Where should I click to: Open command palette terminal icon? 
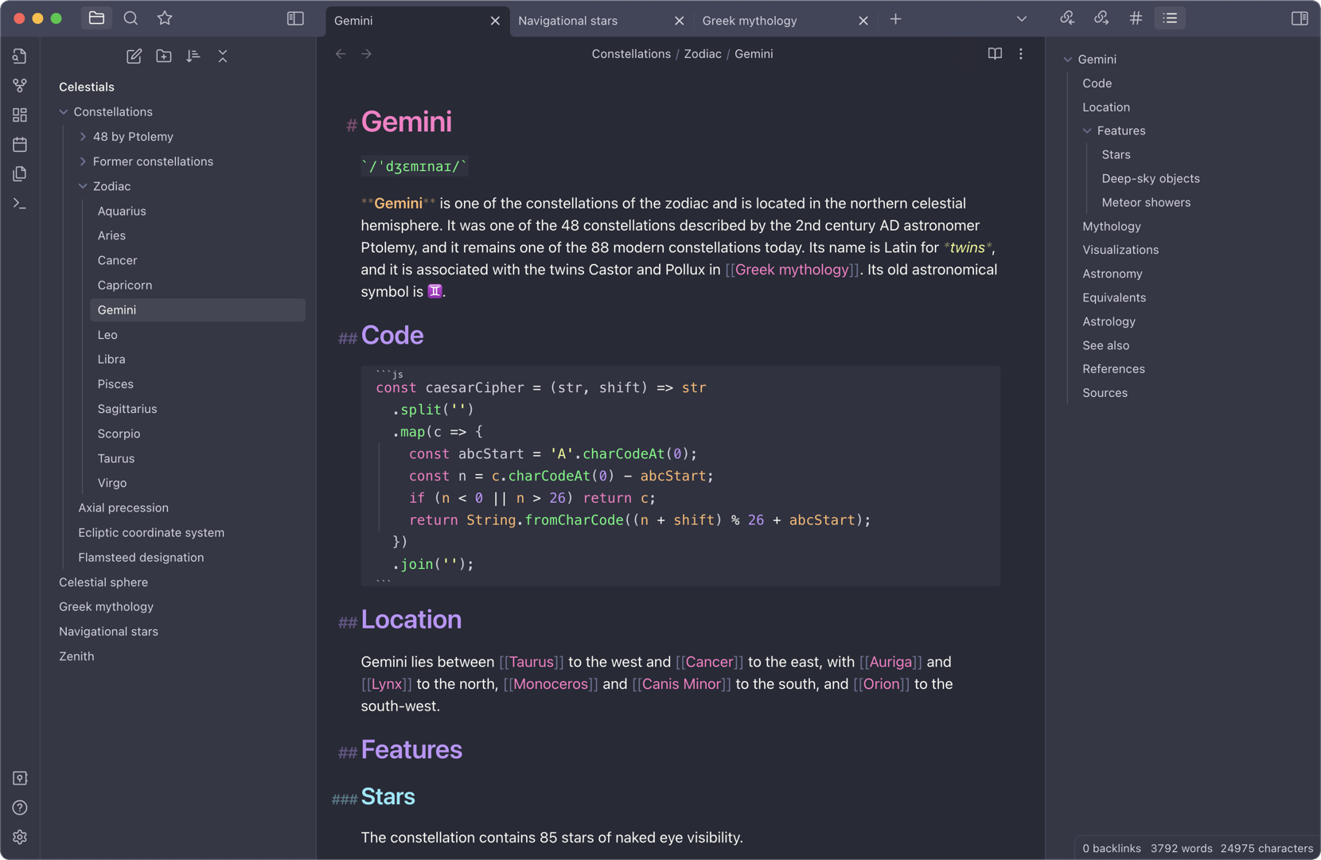[20, 204]
